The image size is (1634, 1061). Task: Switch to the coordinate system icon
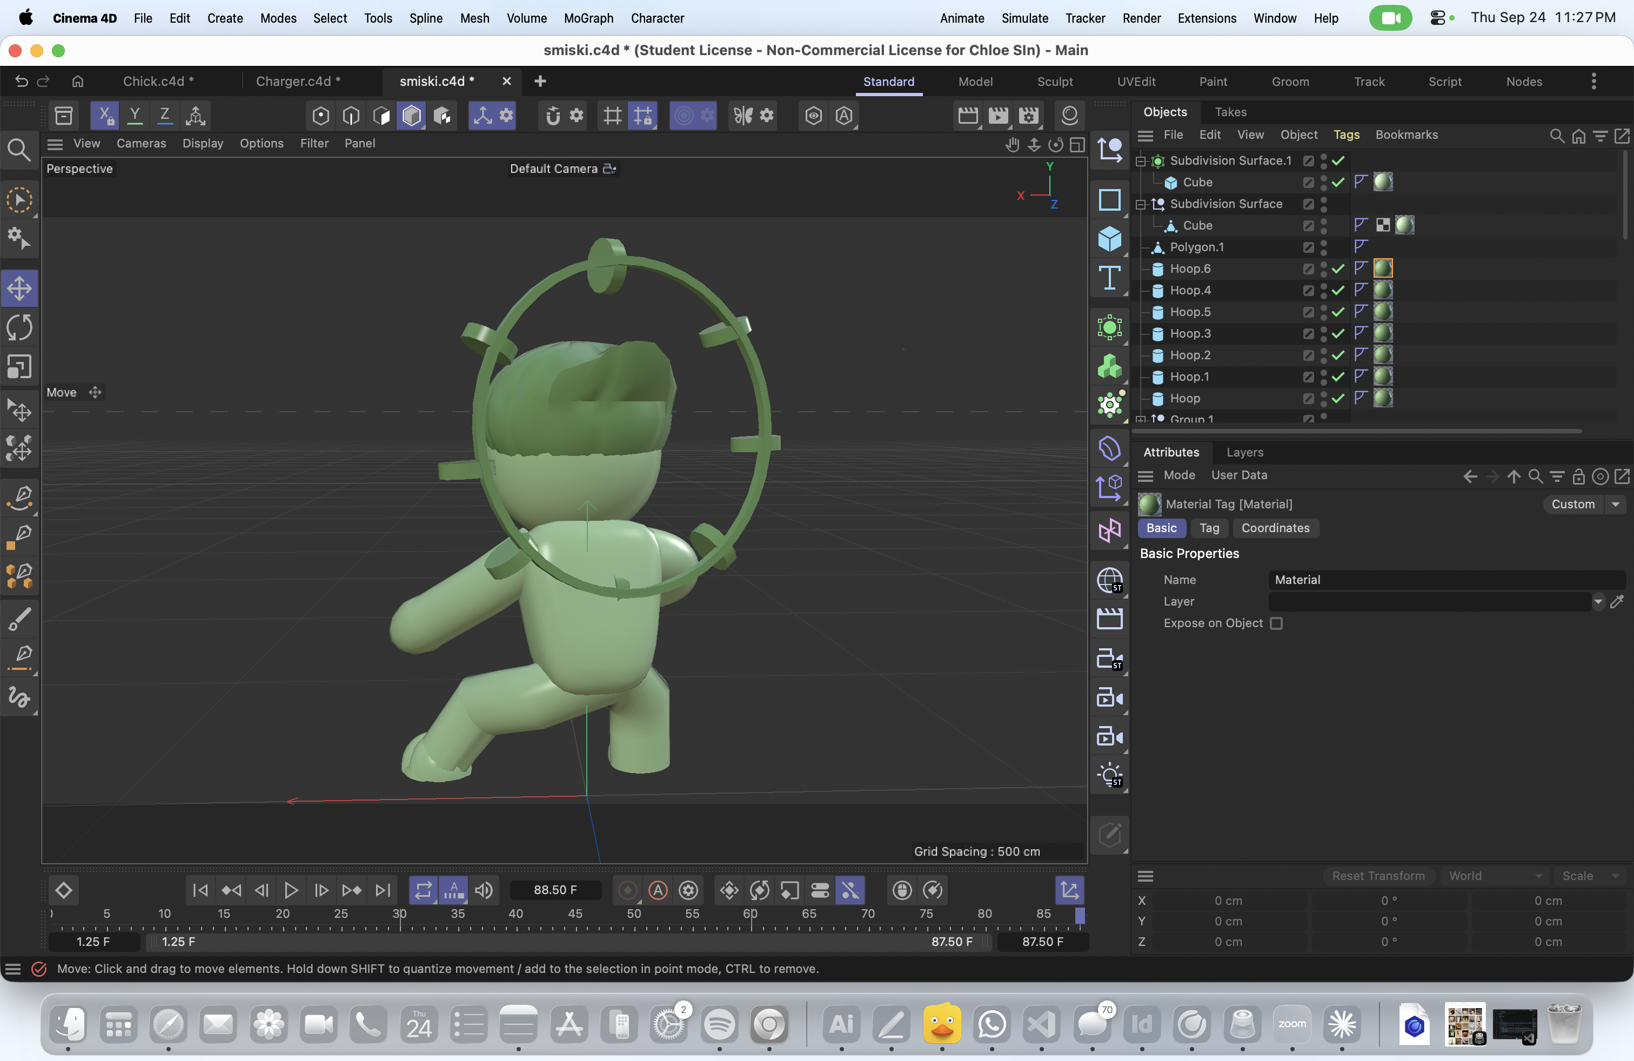pos(196,115)
